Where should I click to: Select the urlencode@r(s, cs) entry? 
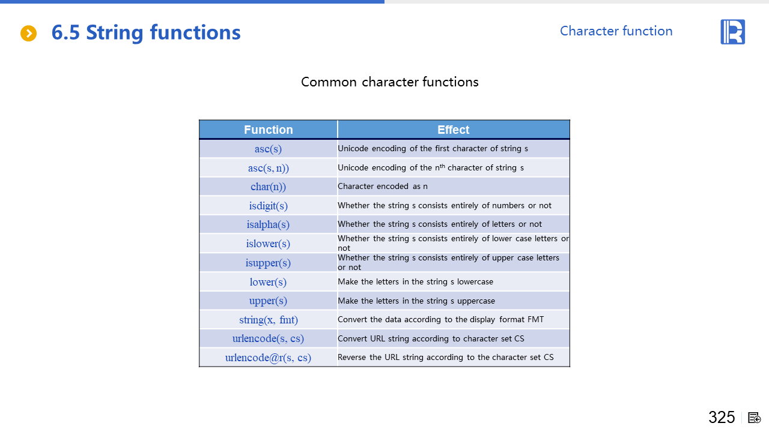(268, 358)
